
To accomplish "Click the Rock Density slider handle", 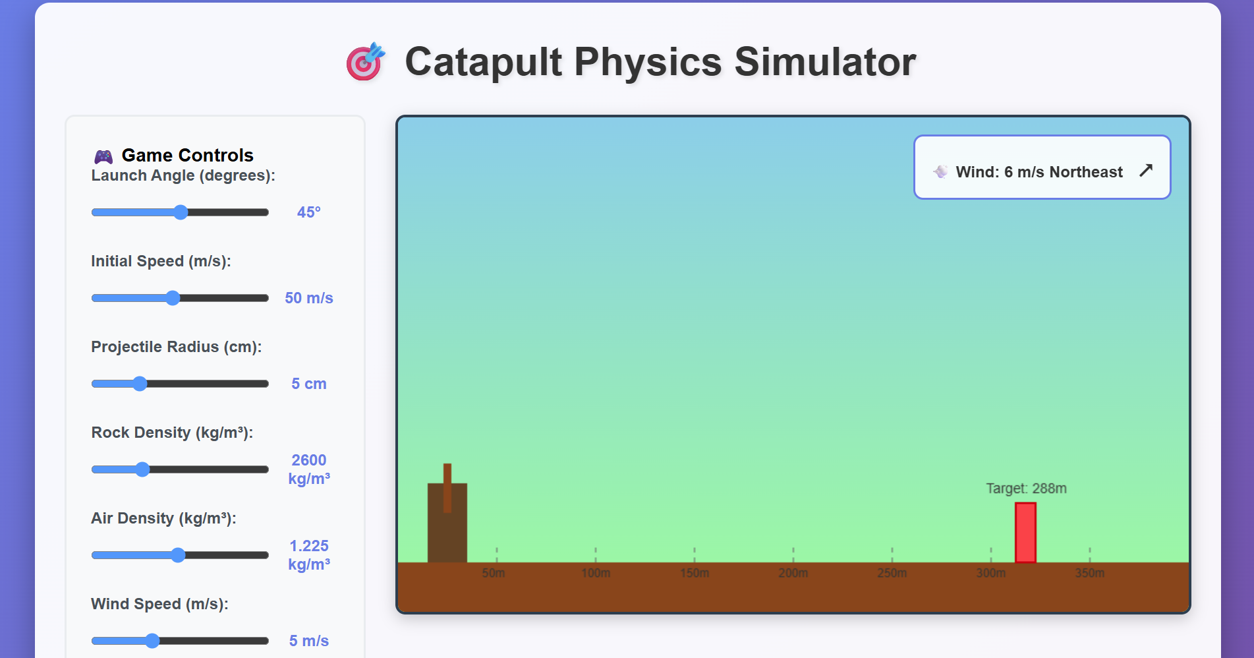I will [142, 469].
